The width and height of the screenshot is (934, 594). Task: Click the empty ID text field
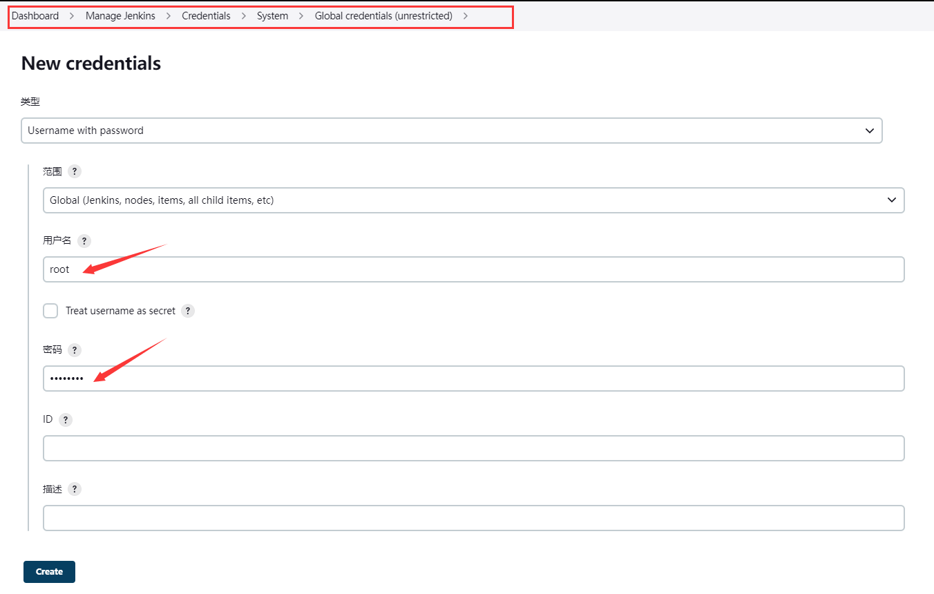click(x=473, y=448)
